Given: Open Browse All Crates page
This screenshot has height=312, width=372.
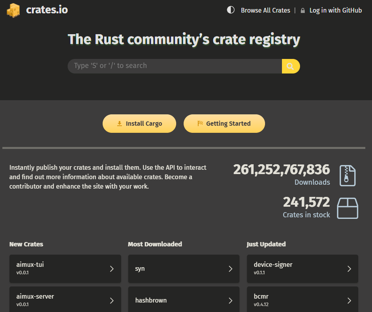Looking at the screenshot, I should [265, 11].
